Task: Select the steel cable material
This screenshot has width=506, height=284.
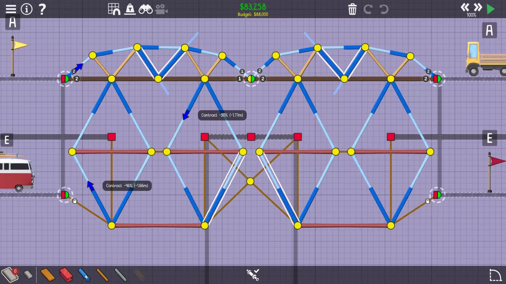Action: 121,275
